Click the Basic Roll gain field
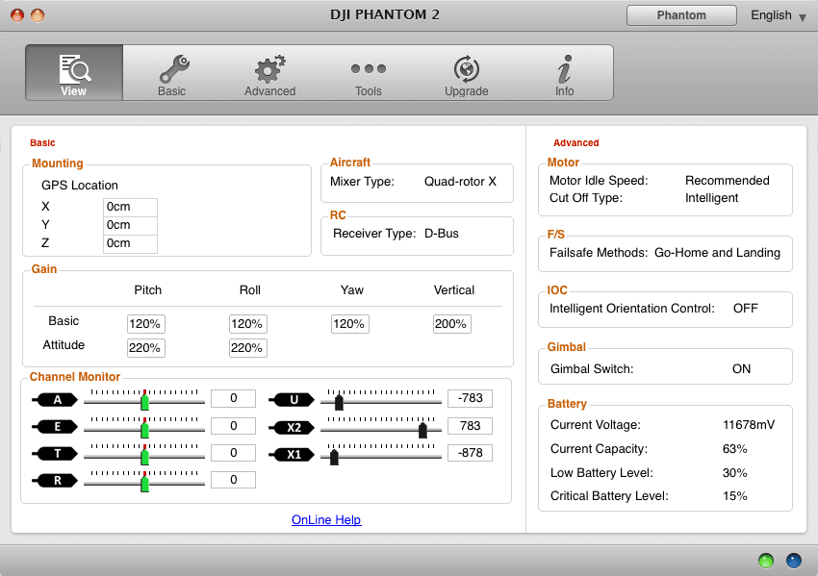 tap(247, 324)
